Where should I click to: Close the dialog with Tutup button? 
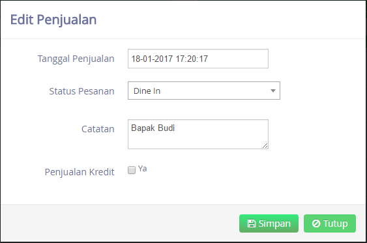(x=330, y=223)
